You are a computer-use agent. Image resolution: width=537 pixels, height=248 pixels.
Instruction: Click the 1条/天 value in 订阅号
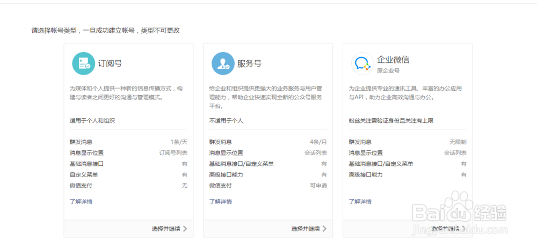pos(179,142)
